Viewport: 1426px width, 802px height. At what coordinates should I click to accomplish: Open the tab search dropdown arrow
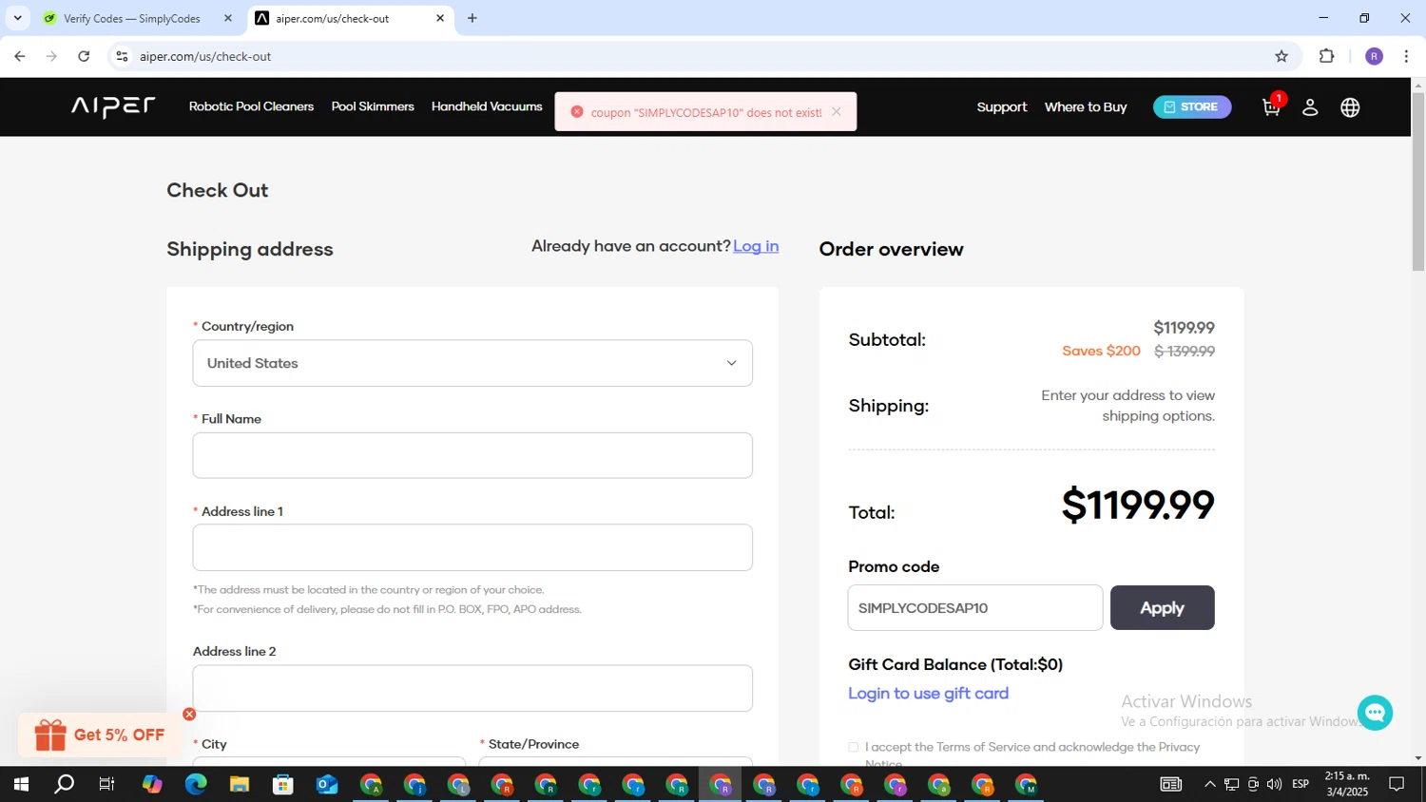point(17,18)
